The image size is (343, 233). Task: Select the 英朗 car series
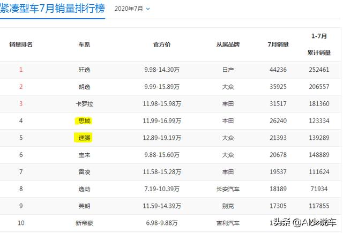click(x=85, y=206)
